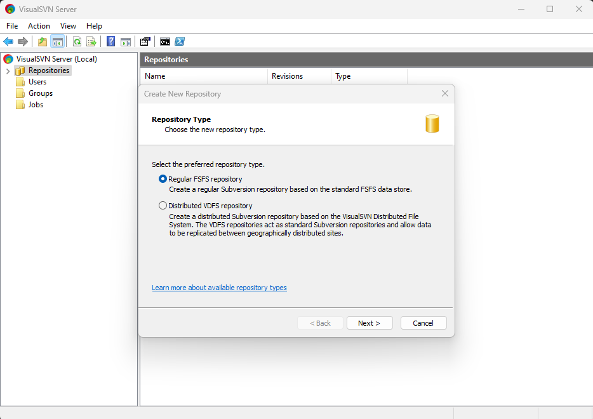593x419 pixels.
Task: Click the Refresh toolbar icon
Action: pyautogui.click(x=77, y=42)
